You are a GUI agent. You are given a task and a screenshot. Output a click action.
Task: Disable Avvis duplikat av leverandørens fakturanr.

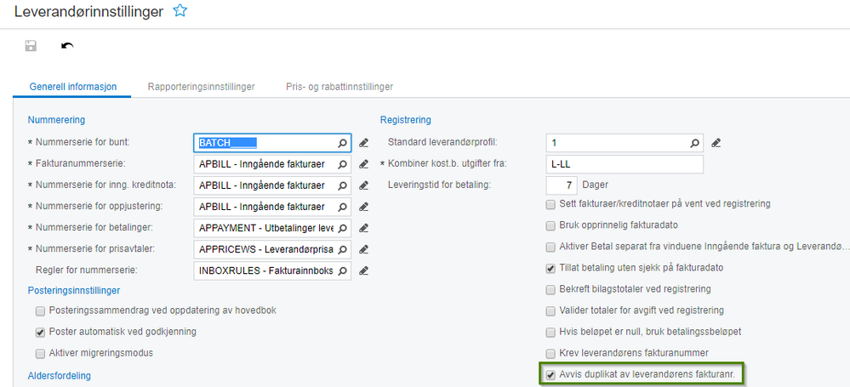[x=551, y=374]
